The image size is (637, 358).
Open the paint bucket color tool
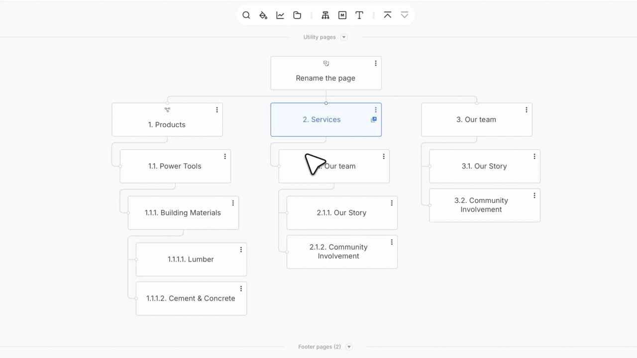click(263, 15)
